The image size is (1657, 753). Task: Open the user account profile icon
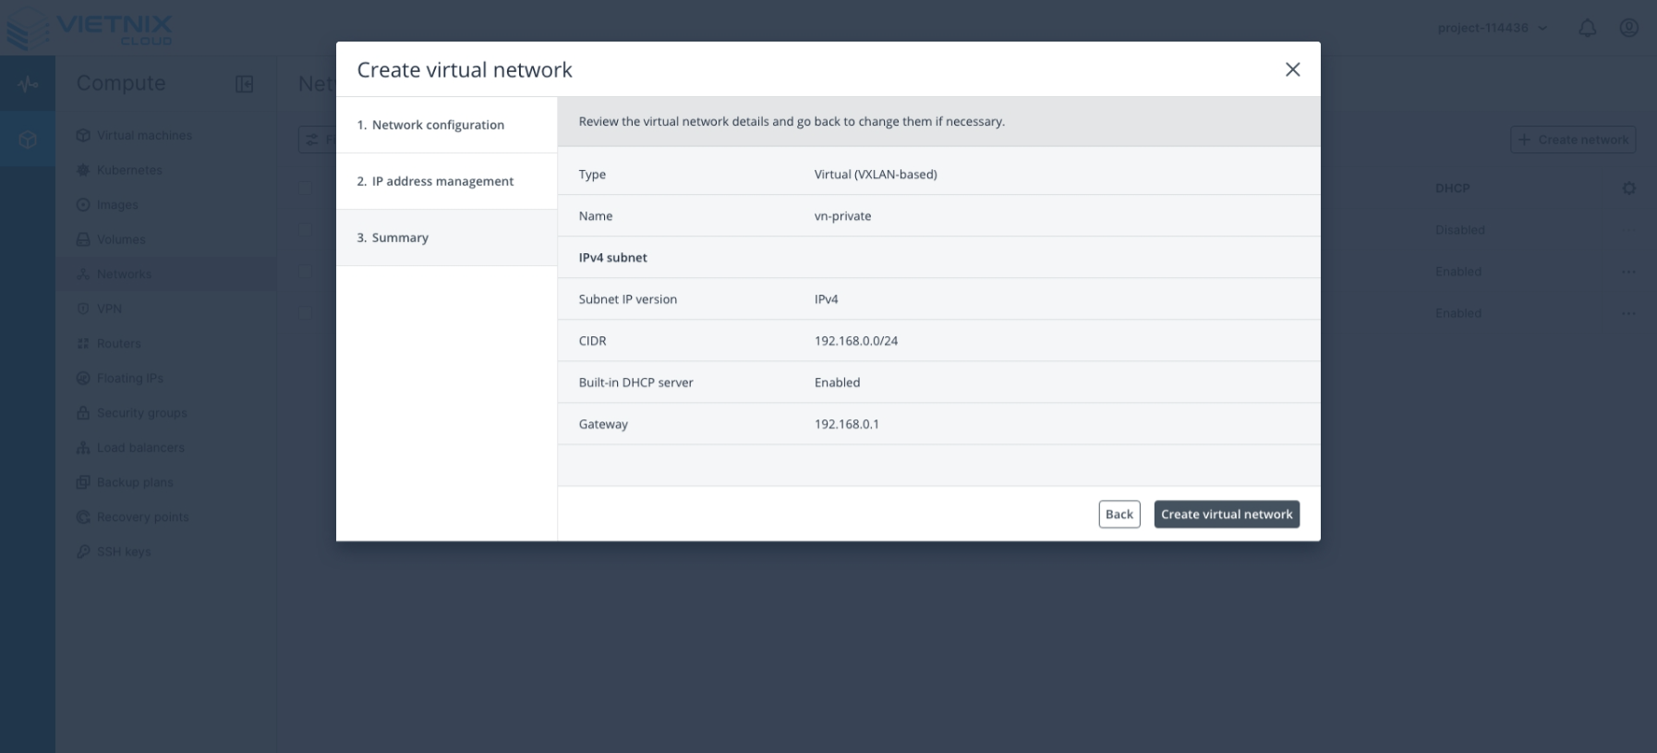[x=1629, y=28]
